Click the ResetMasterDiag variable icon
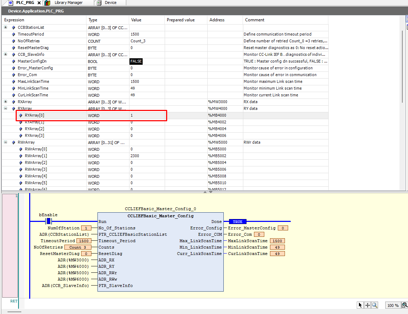This screenshot has width=408, height=314. [14, 48]
